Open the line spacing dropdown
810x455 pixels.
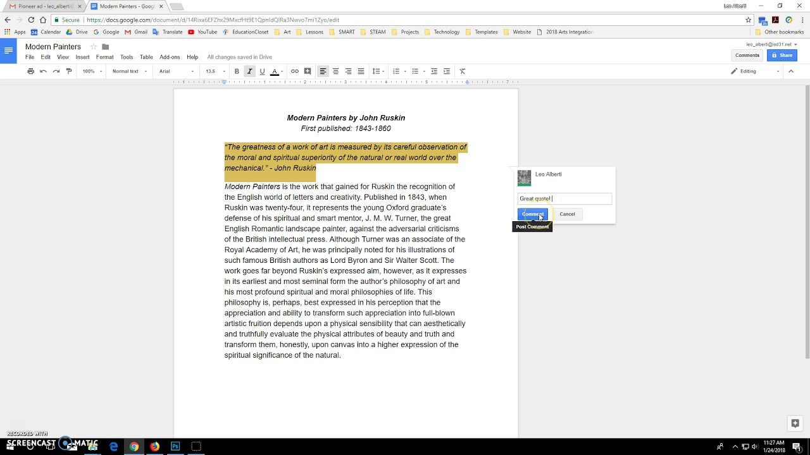378,71
